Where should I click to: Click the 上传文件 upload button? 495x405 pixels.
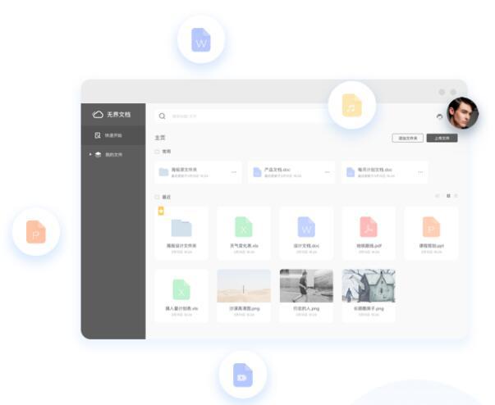[x=442, y=139]
